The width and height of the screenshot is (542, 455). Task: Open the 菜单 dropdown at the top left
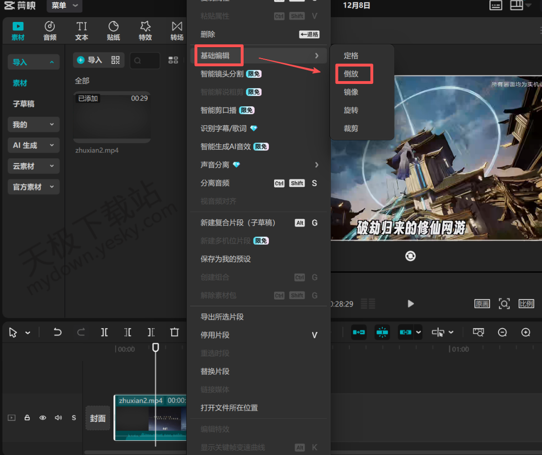pyautogui.click(x=64, y=6)
